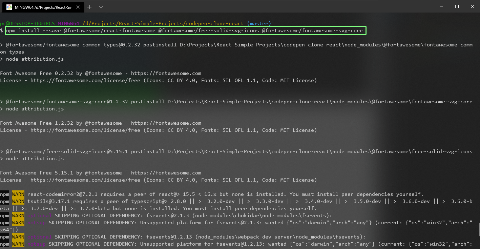Minimize the terminal window
480x249 pixels.
click(441, 7)
